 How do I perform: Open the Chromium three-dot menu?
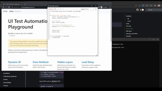[x=110, y=7]
